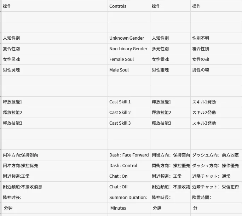Select the Japanese cell 'スキル3発動'
This screenshot has height=216, width=242.
[216, 123]
